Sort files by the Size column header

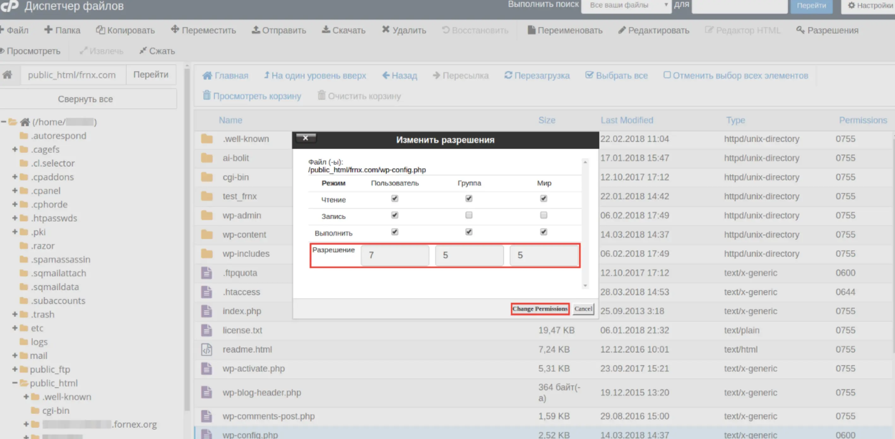547,120
